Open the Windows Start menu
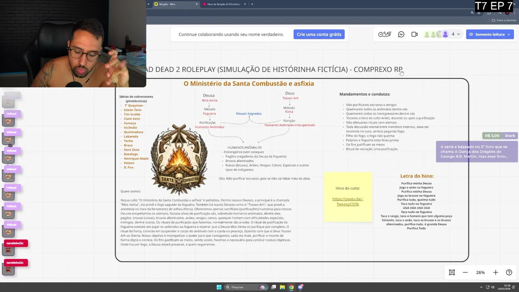 click(219, 287)
